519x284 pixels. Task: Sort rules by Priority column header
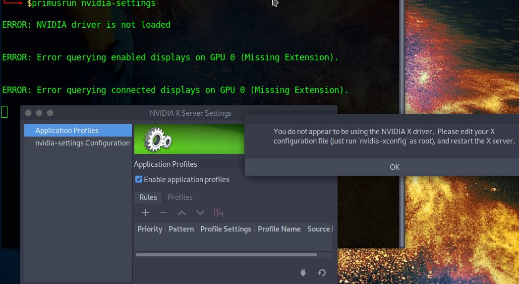[150, 229]
